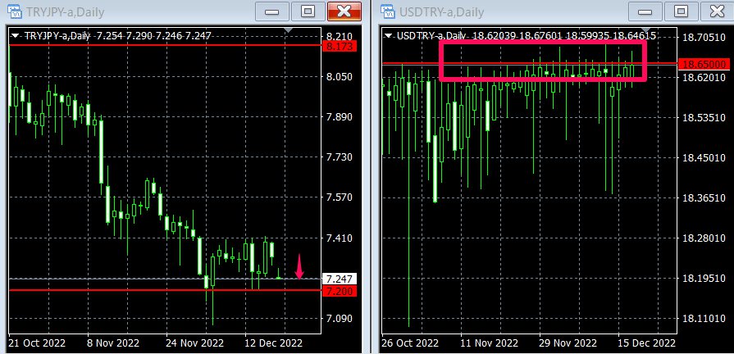This screenshot has width=734, height=354.
Task: Close the TRYJPY-a,Daily chart window
Action: pos(344,11)
